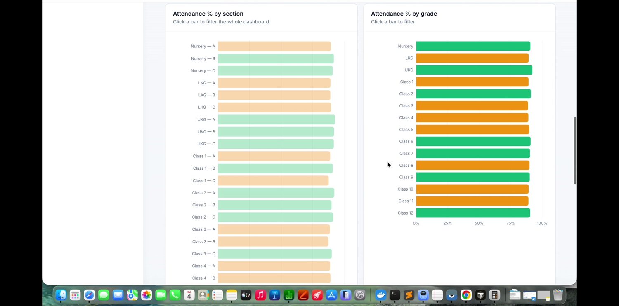Filter by the Class 3 — A bar
The image size is (619, 306).
tap(274, 229)
